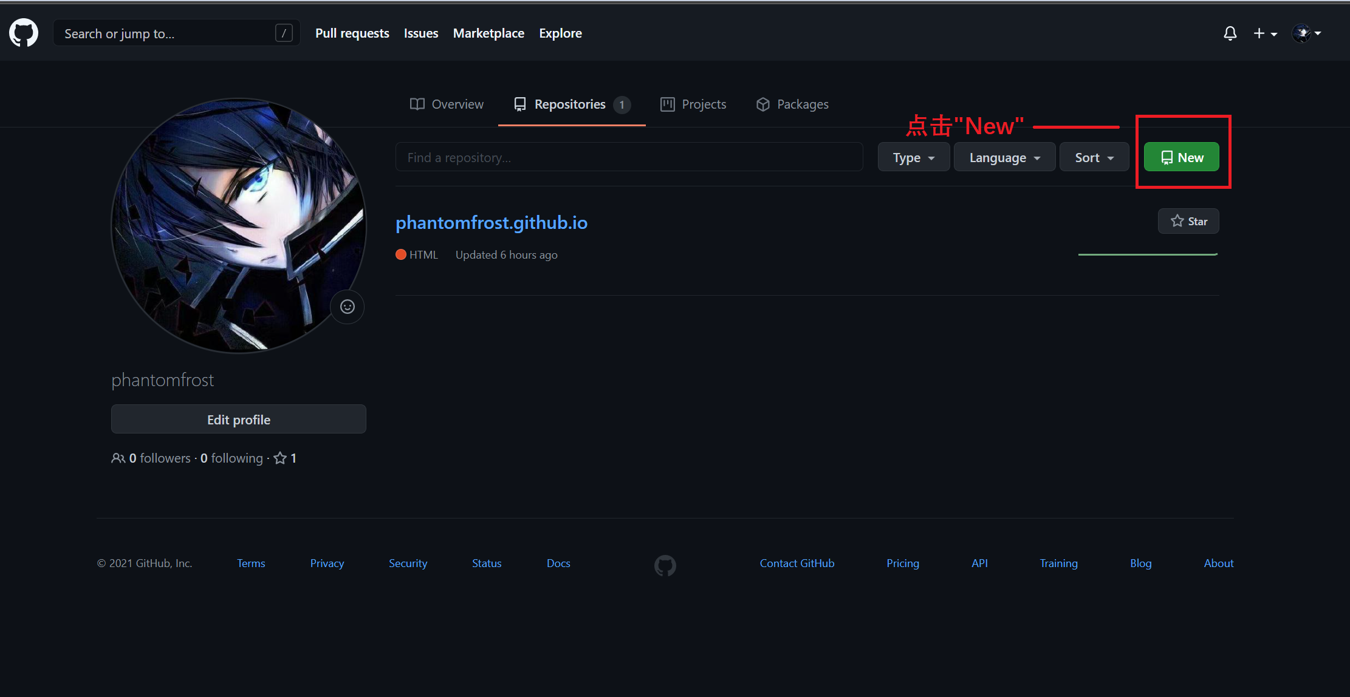
Task: Open Contact GitHub footer link
Action: tap(797, 563)
